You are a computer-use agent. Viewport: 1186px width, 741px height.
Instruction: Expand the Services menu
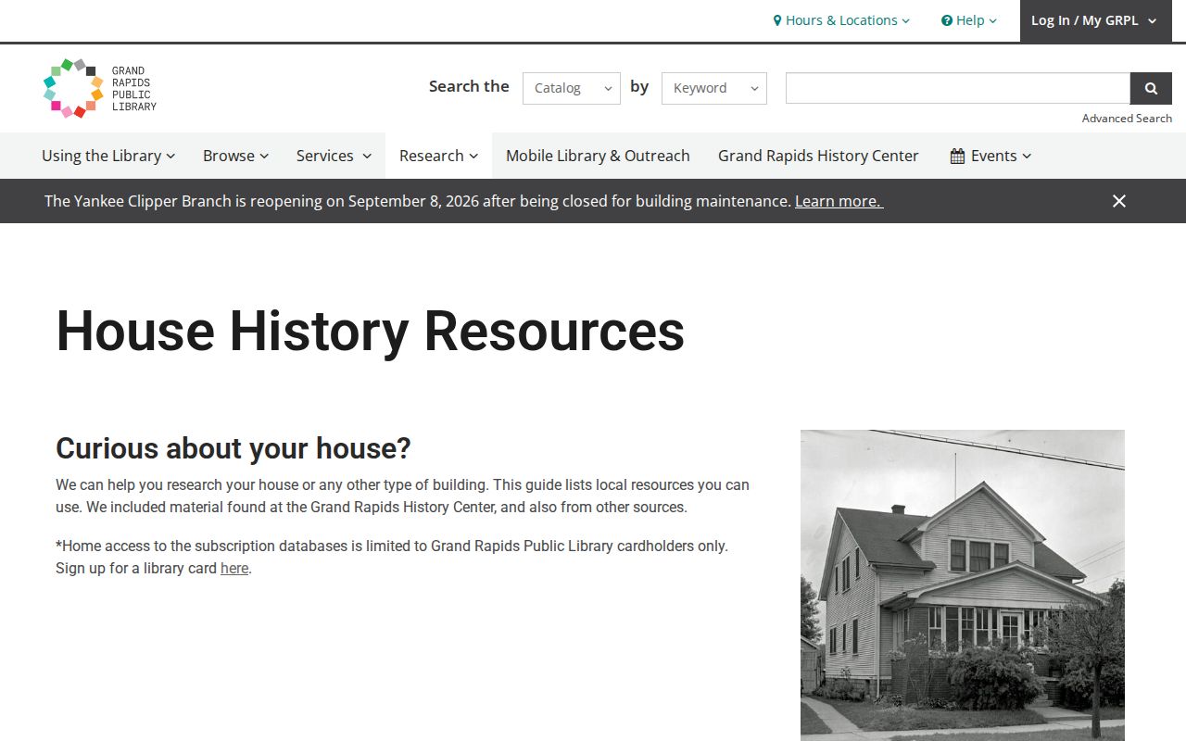(x=334, y=156)
